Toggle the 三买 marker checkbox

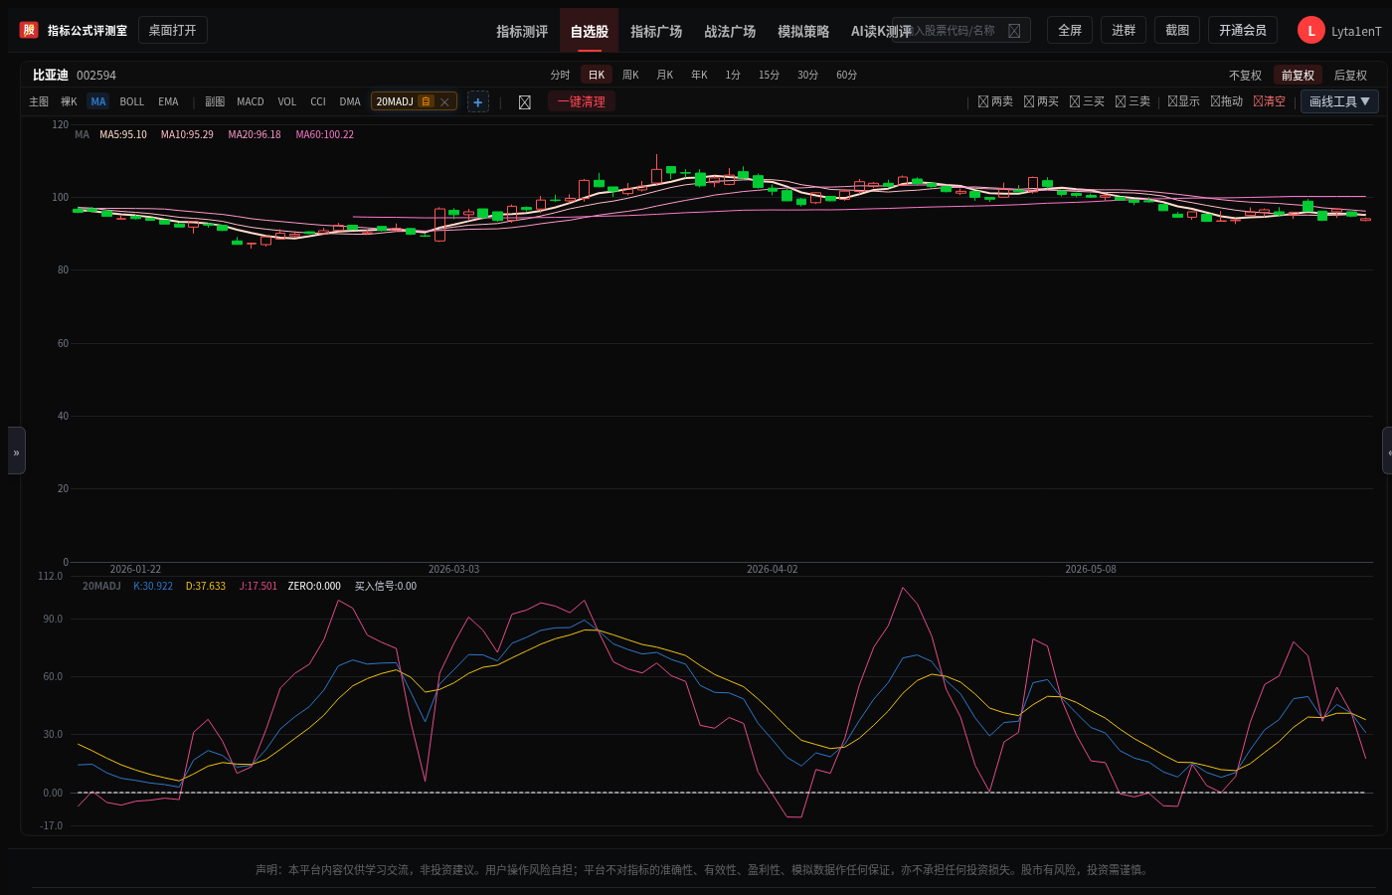(x=1075, y=101)
